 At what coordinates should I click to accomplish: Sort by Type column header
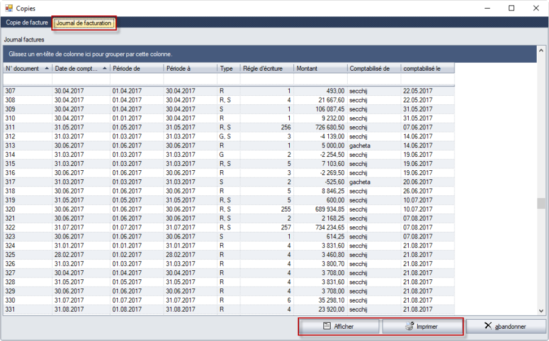click(x=229, y=68)
